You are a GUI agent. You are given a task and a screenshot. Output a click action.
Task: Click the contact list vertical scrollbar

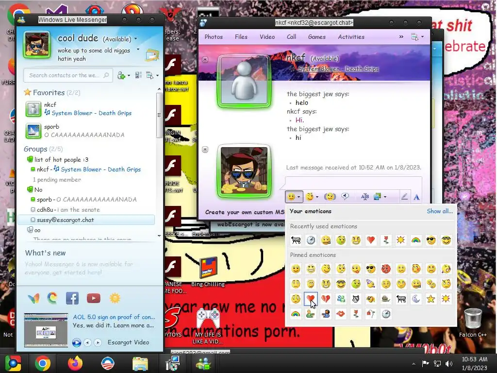(159, 115)
